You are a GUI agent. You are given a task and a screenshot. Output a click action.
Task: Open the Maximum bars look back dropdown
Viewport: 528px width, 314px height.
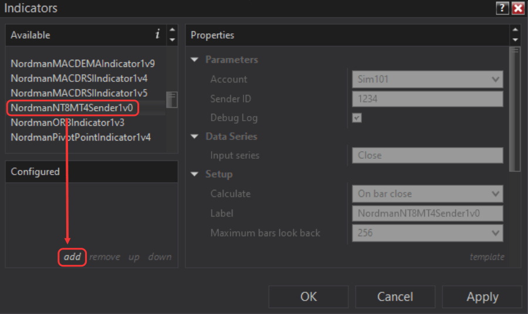coord(428,233)
